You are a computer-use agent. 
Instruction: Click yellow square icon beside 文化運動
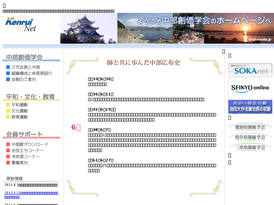pyautogui.click(x=8, y=111)
